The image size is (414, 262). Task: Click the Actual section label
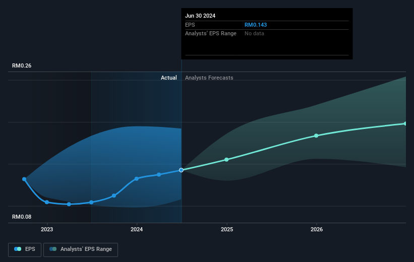pos(169,78)
